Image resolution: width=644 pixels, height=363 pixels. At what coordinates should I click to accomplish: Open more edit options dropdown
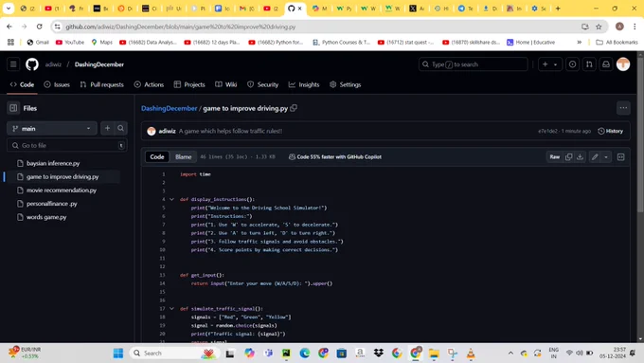(606, 156)
